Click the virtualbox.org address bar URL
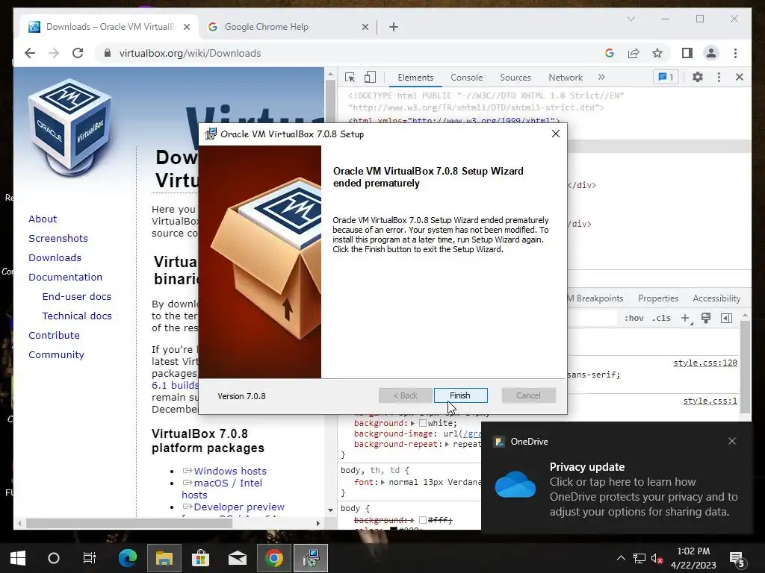Viewport: 765px width, 573px height. (190, 53)
